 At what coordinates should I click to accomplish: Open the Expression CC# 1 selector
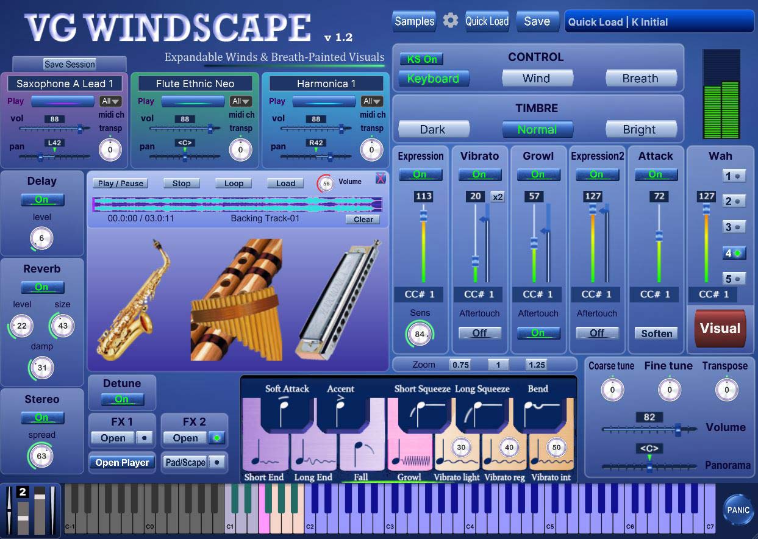(x=420, y=294)
